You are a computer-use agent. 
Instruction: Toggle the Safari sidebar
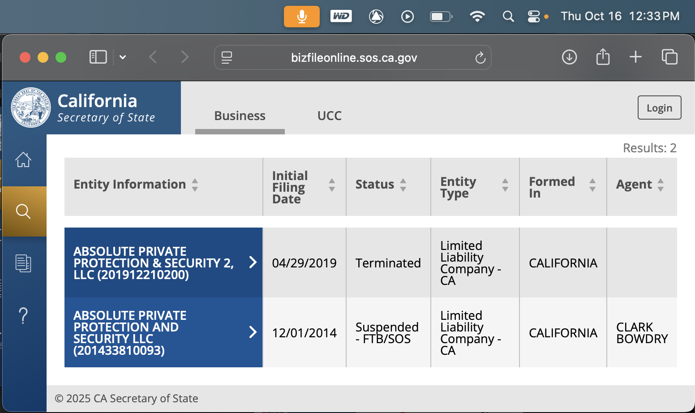click(x=98, y=57)
